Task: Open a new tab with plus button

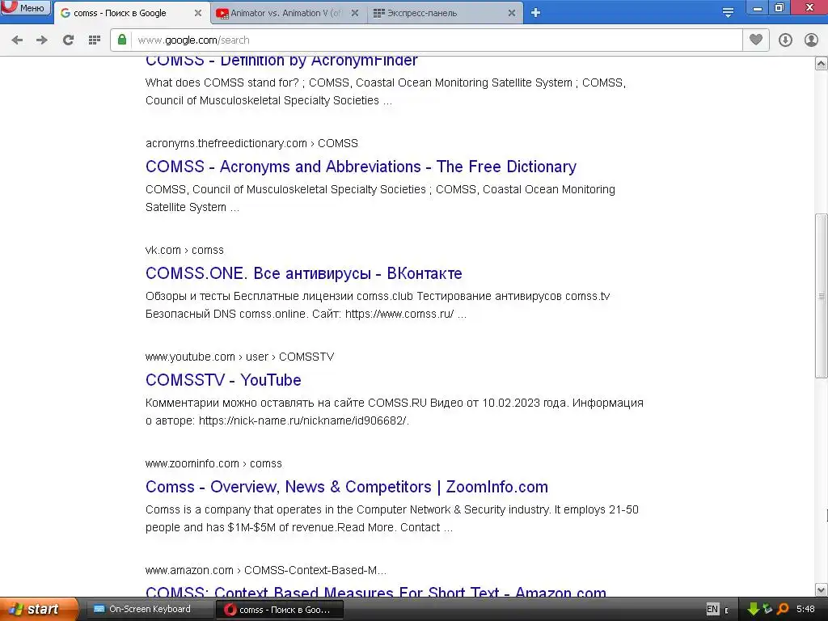Action: (535, 13)
